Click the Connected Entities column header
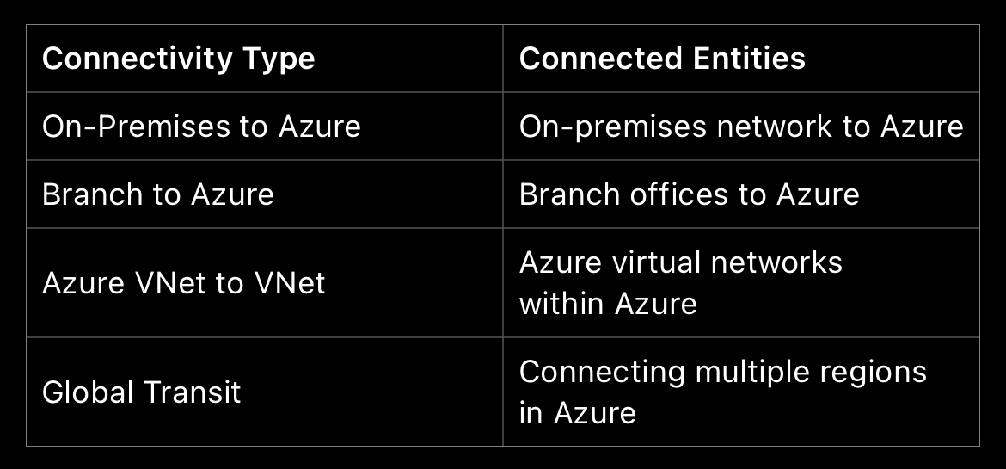 tap(662, 59)
